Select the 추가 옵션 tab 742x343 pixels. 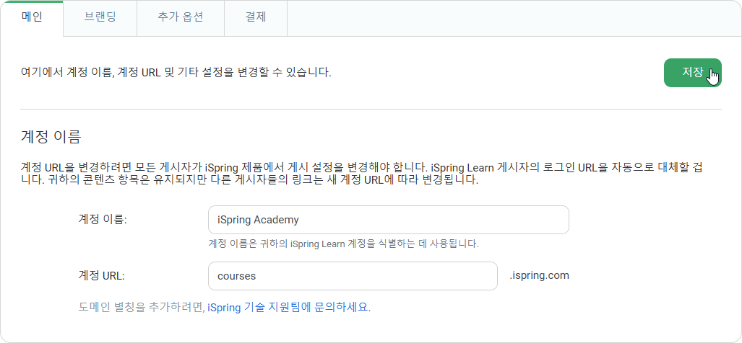tap(181, 18)
